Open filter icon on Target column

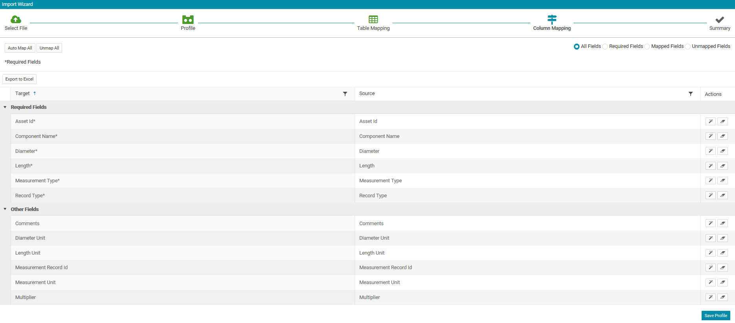click(x=345, y=94)
